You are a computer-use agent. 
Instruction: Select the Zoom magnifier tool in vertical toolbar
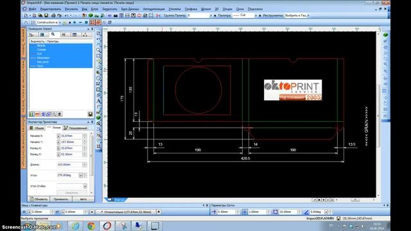tap(98, 50)
